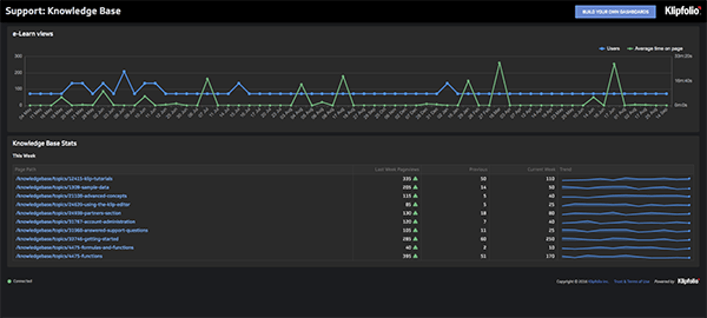Click the green up-arrow beside 40 pageviews
707x318 pixels.
coord(415,248)
